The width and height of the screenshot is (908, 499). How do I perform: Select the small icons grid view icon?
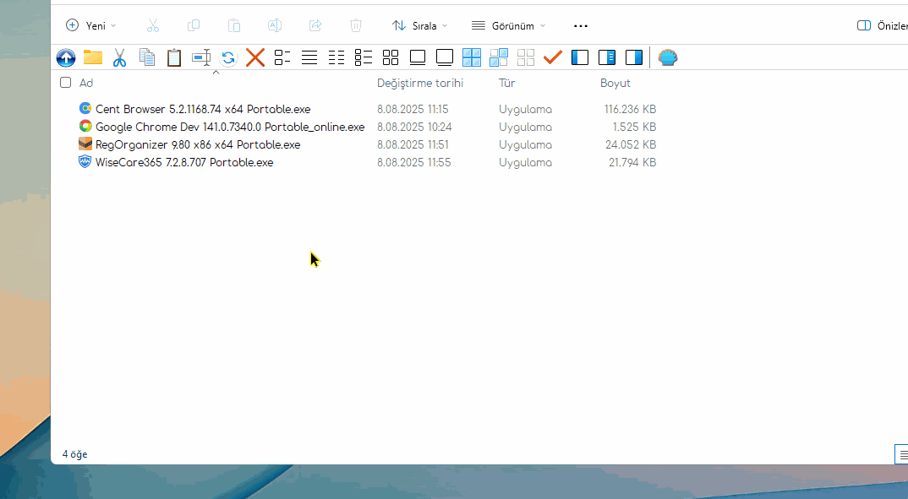(391, 57)
